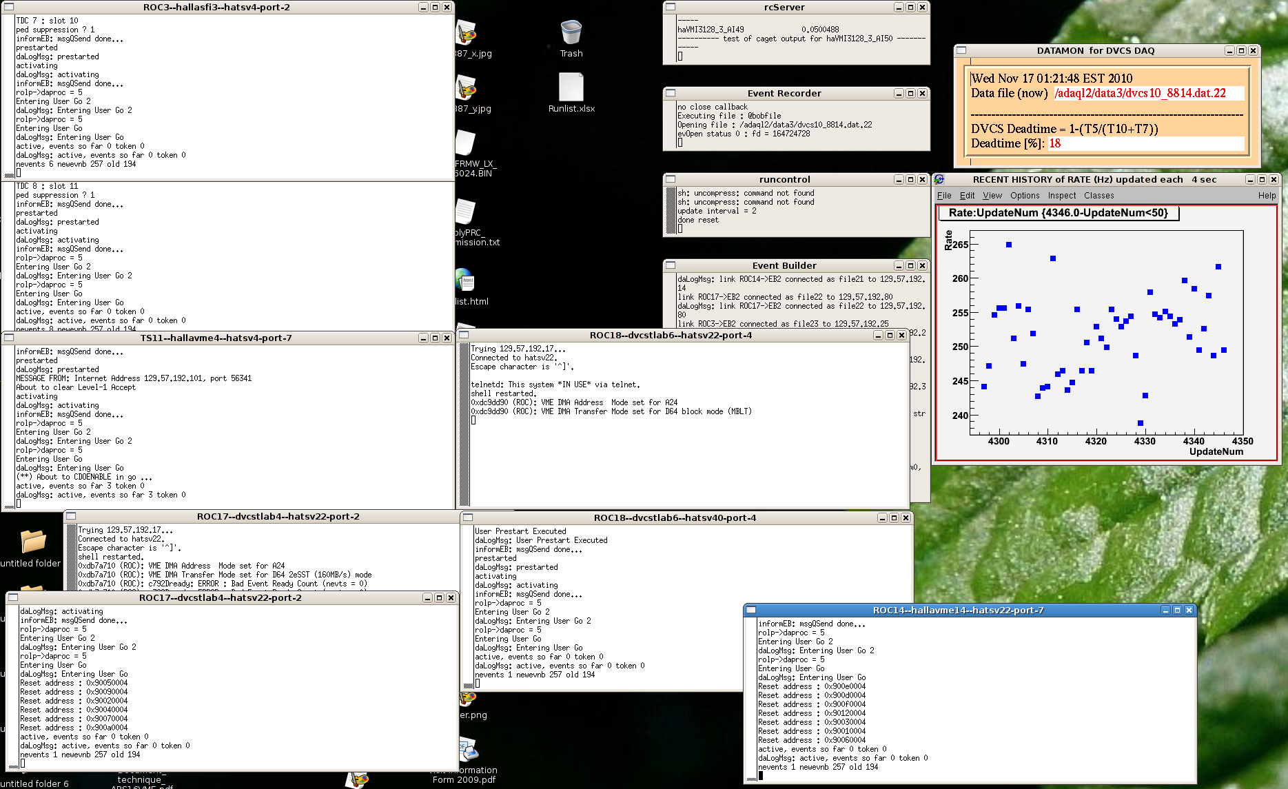Open File menu in rate history window

944,196
